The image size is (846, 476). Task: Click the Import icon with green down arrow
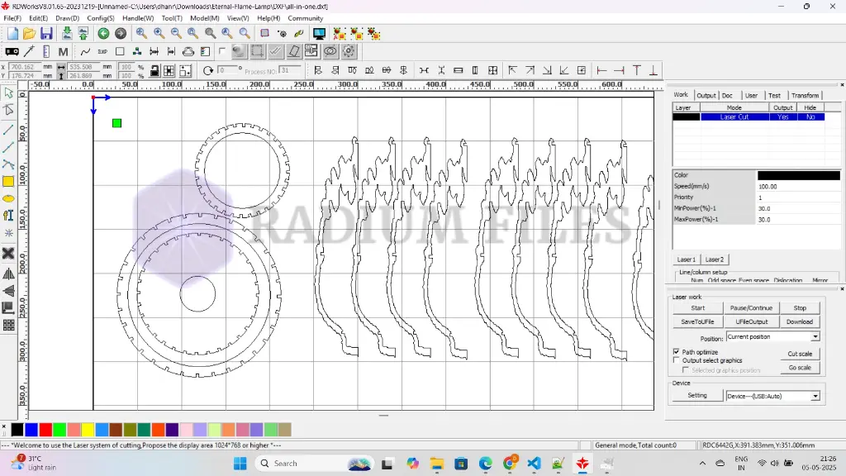click(x=67, y=33)
